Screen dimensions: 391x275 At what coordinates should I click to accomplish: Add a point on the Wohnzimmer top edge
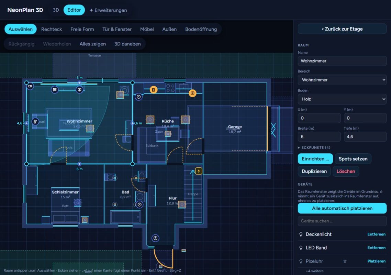(79, 82)
